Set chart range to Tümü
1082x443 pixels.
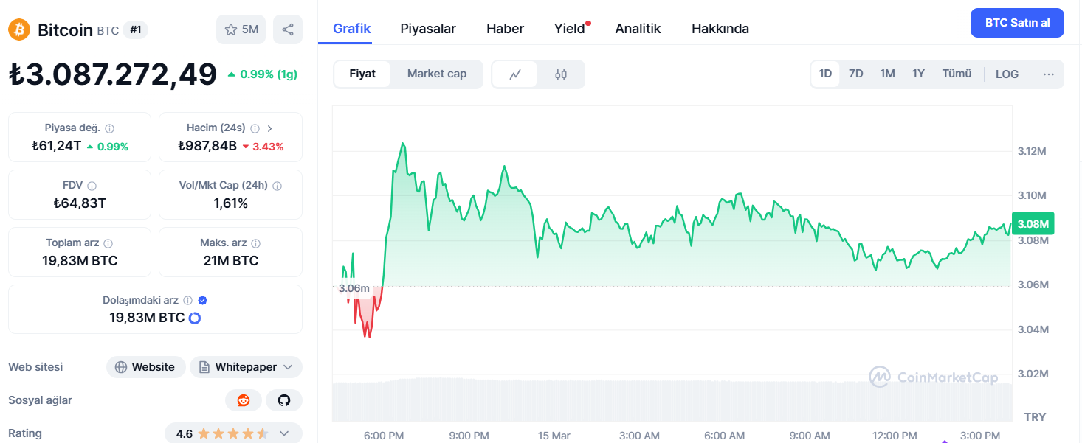point(957,74)
